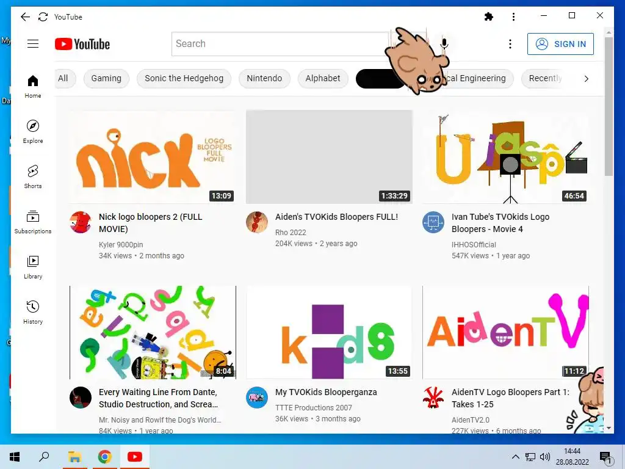Click the YouTube logo

(82, 44)
